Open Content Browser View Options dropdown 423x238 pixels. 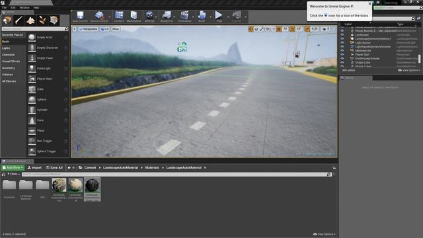pos(325,234)
